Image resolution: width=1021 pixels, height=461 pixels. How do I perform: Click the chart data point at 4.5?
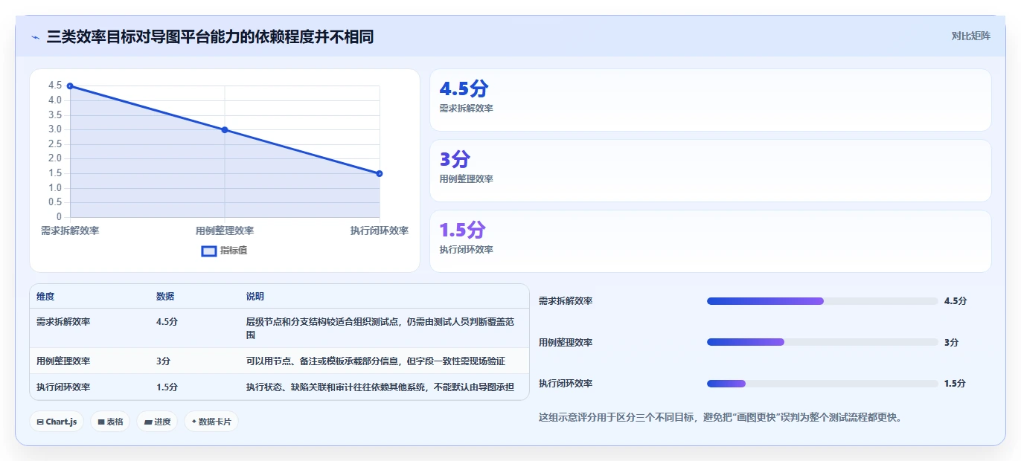coord(70,86)
